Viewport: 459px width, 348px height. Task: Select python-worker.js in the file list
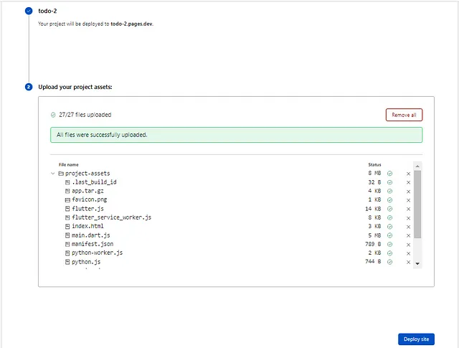(x=97, y=253)
